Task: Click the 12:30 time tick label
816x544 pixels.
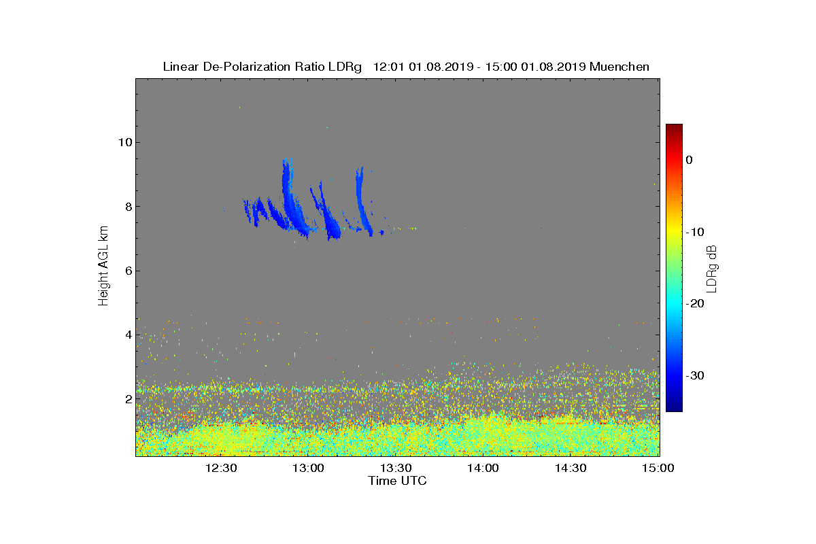Action: pyautogui.click(x=221, y=468)
